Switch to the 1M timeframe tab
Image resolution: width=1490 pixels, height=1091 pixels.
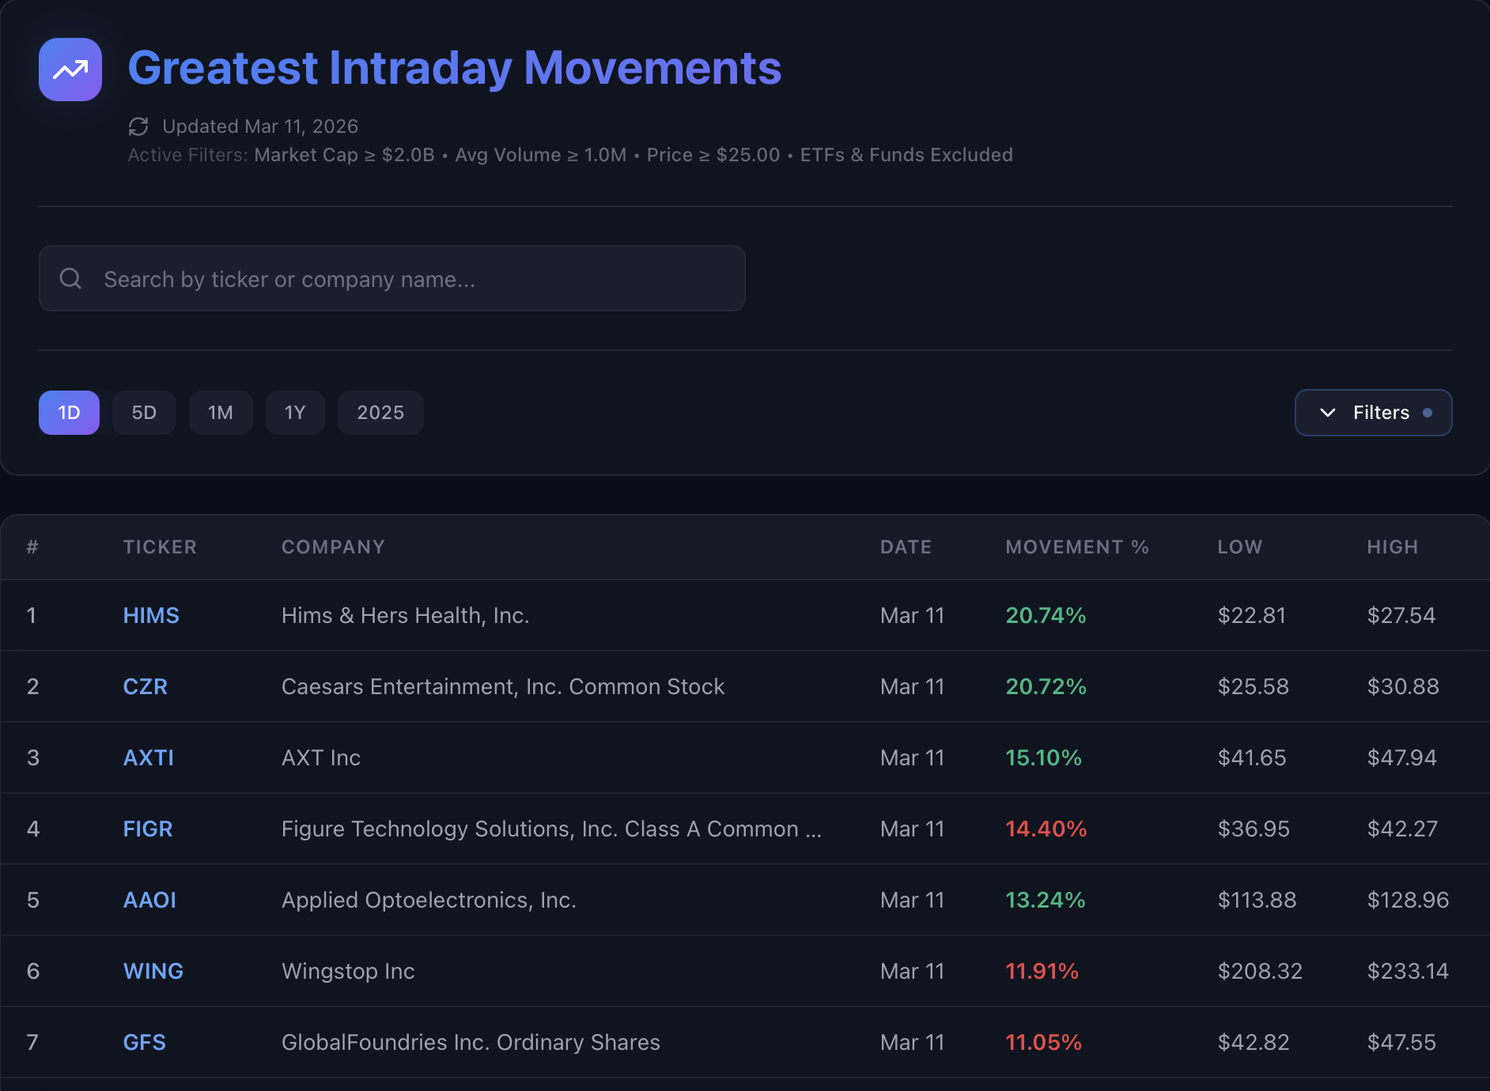tap(221, 413)
